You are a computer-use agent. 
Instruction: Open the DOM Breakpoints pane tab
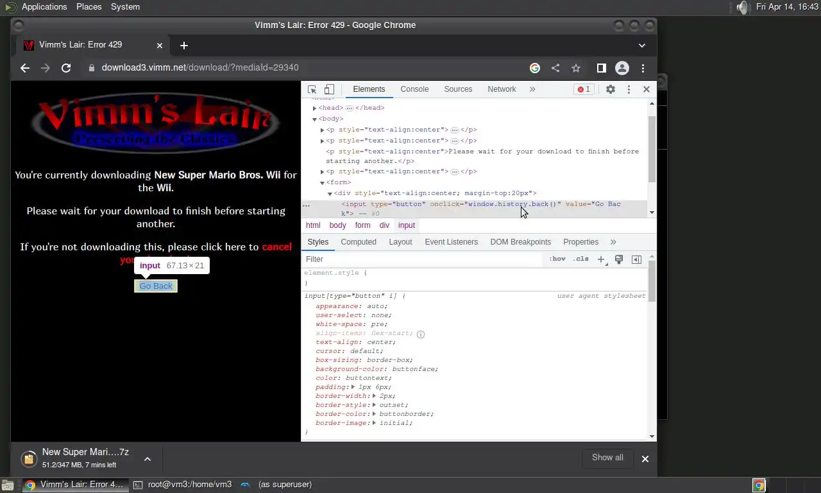[520, 242]
